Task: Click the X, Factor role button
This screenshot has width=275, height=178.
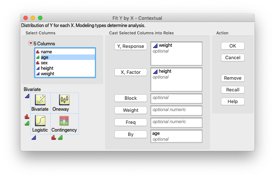Action: pos(131,72)
